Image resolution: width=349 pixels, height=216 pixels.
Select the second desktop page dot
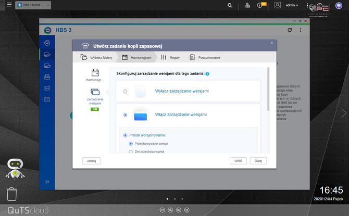175,199
